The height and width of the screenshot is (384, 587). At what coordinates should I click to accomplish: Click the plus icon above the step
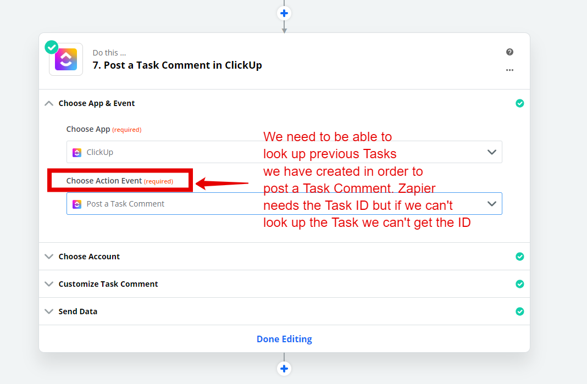pos(284,14)
